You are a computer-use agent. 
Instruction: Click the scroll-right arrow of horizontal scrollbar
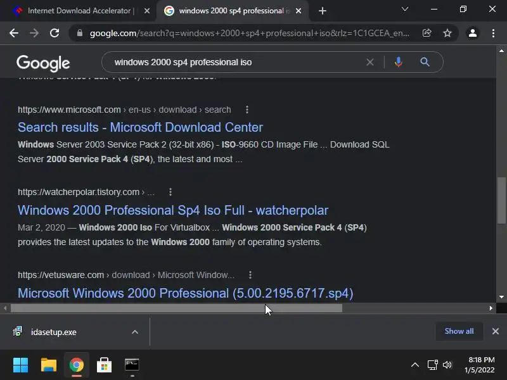[491, 308]
